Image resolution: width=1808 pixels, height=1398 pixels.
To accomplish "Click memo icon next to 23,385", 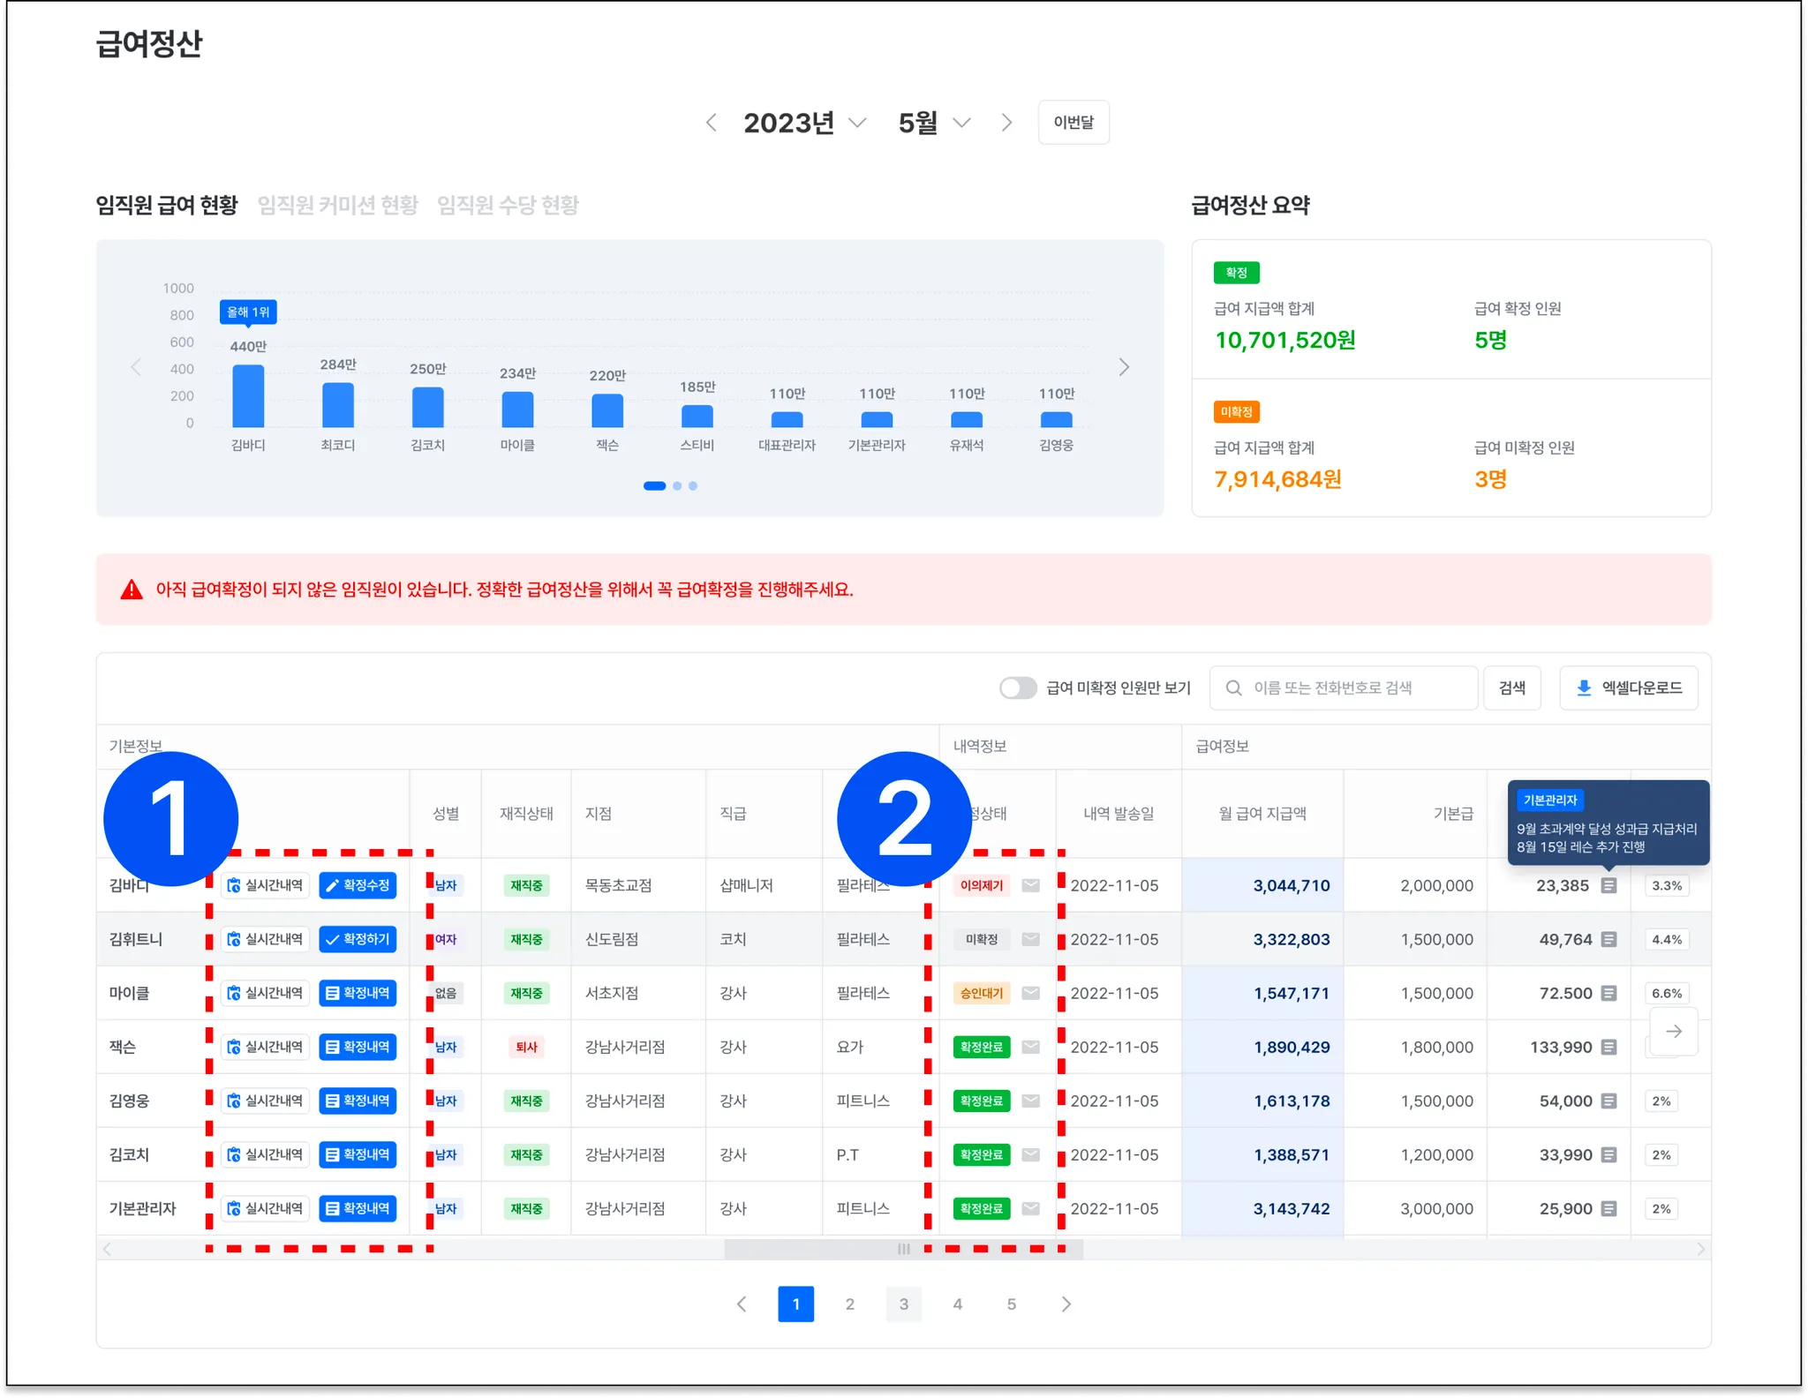I will (1608, 885).
